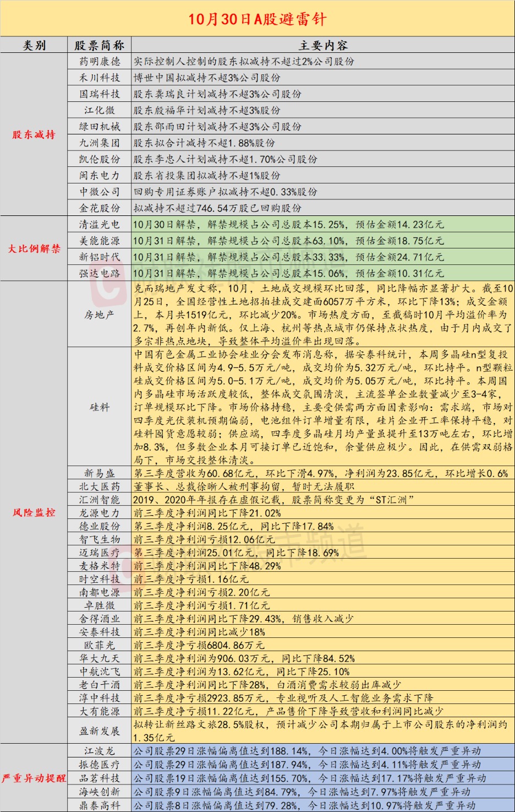This screenshot has width=515, height=812.
Task: Select stock name "安泰科技"
Action: click(100, 632)
